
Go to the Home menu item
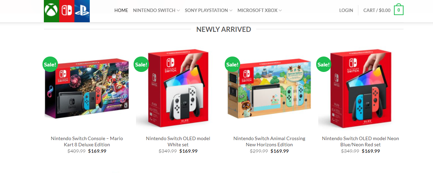click(121, 10)
